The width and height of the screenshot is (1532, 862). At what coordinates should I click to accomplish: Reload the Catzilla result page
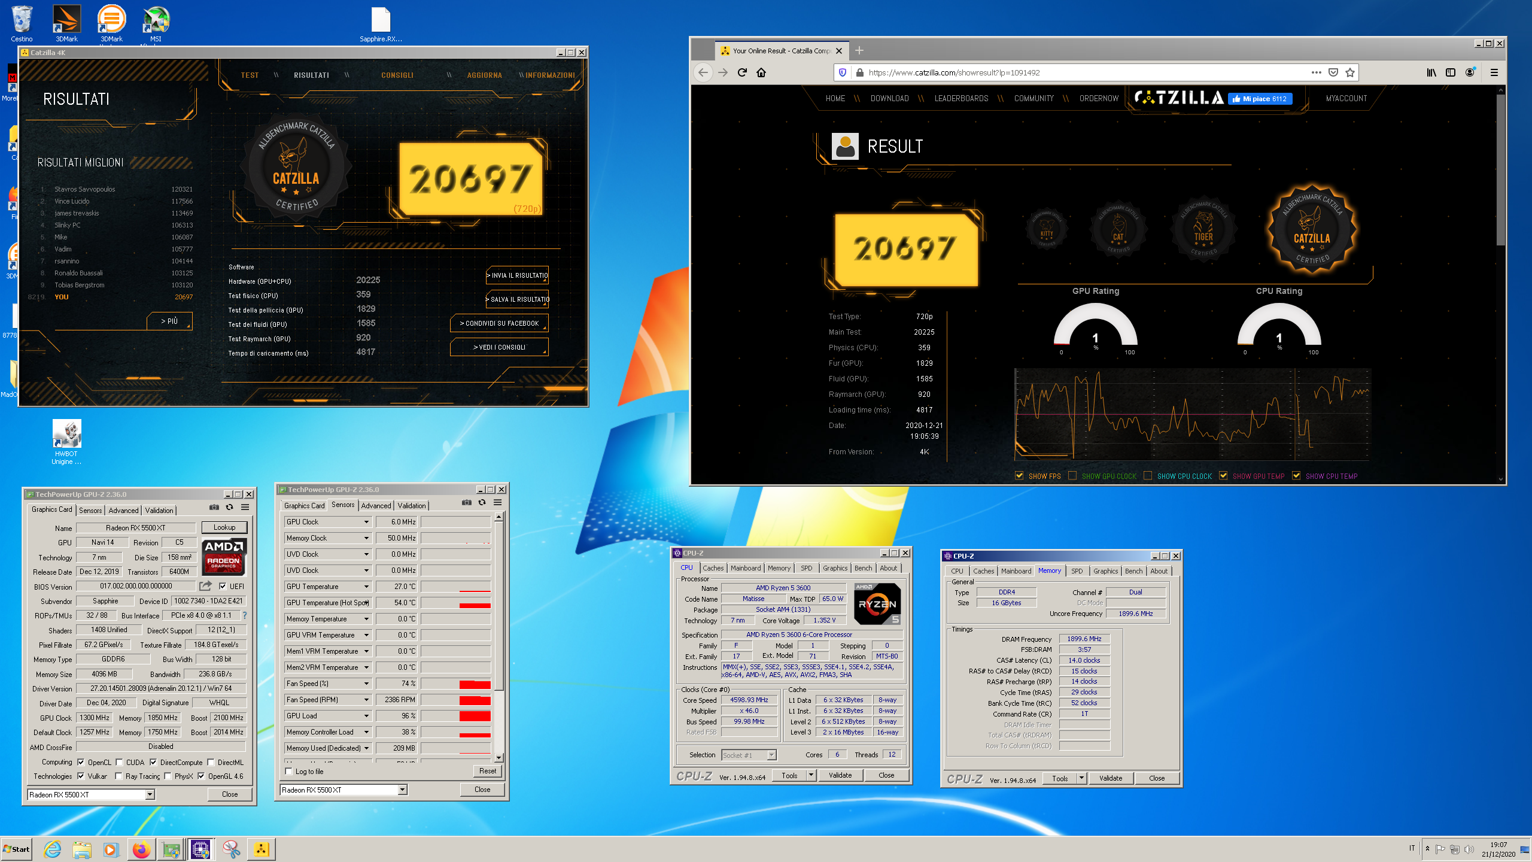point(742,72)
